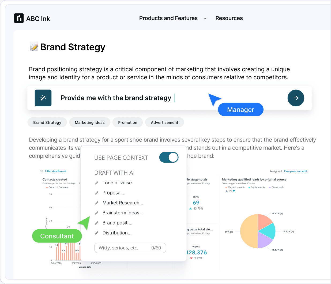This screenshot has height=284, width=331.
Task: Click the ABC Ink logo icon
Action: [x=19, y=18]
